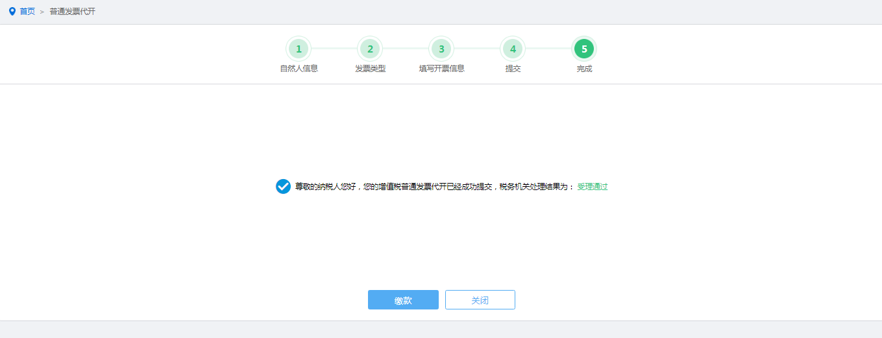Click the location pin icon beside 首页

tap(12, 11)
